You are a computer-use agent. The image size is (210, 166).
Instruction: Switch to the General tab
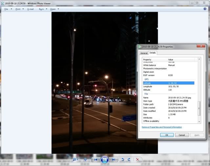[144, 53]
